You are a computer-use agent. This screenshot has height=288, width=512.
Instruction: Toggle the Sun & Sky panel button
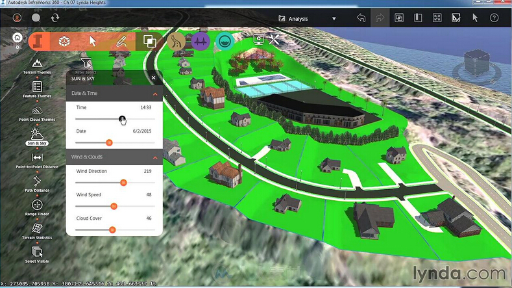click(37, 134)
